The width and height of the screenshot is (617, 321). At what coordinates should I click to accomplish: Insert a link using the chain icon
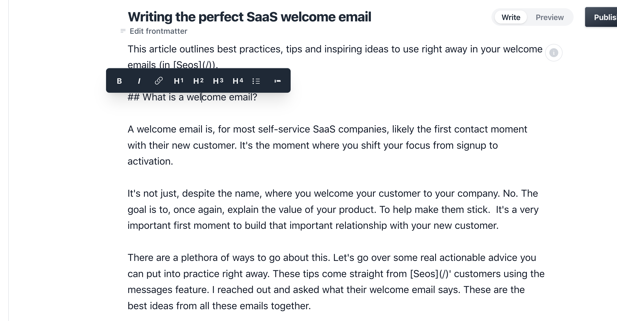click(x=159, y=81)
